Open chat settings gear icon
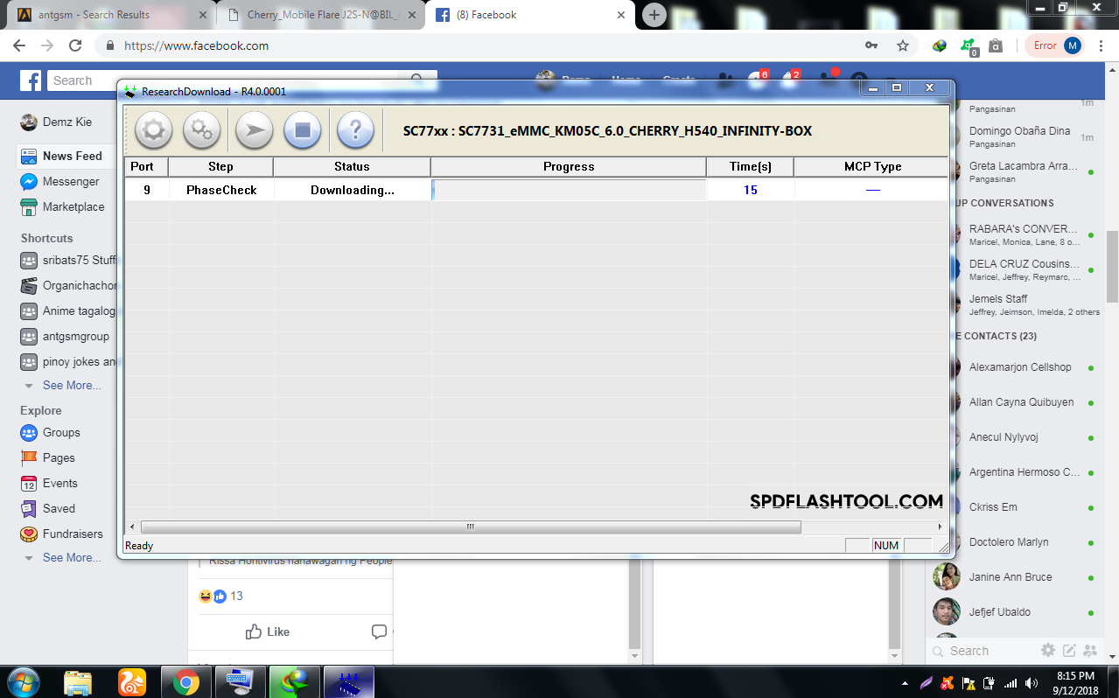Image resolution: width=1119 pixels, height=698 pixels. [x=1048, y=650]
